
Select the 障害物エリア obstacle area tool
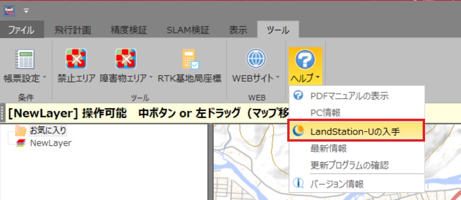pos(126,59)
